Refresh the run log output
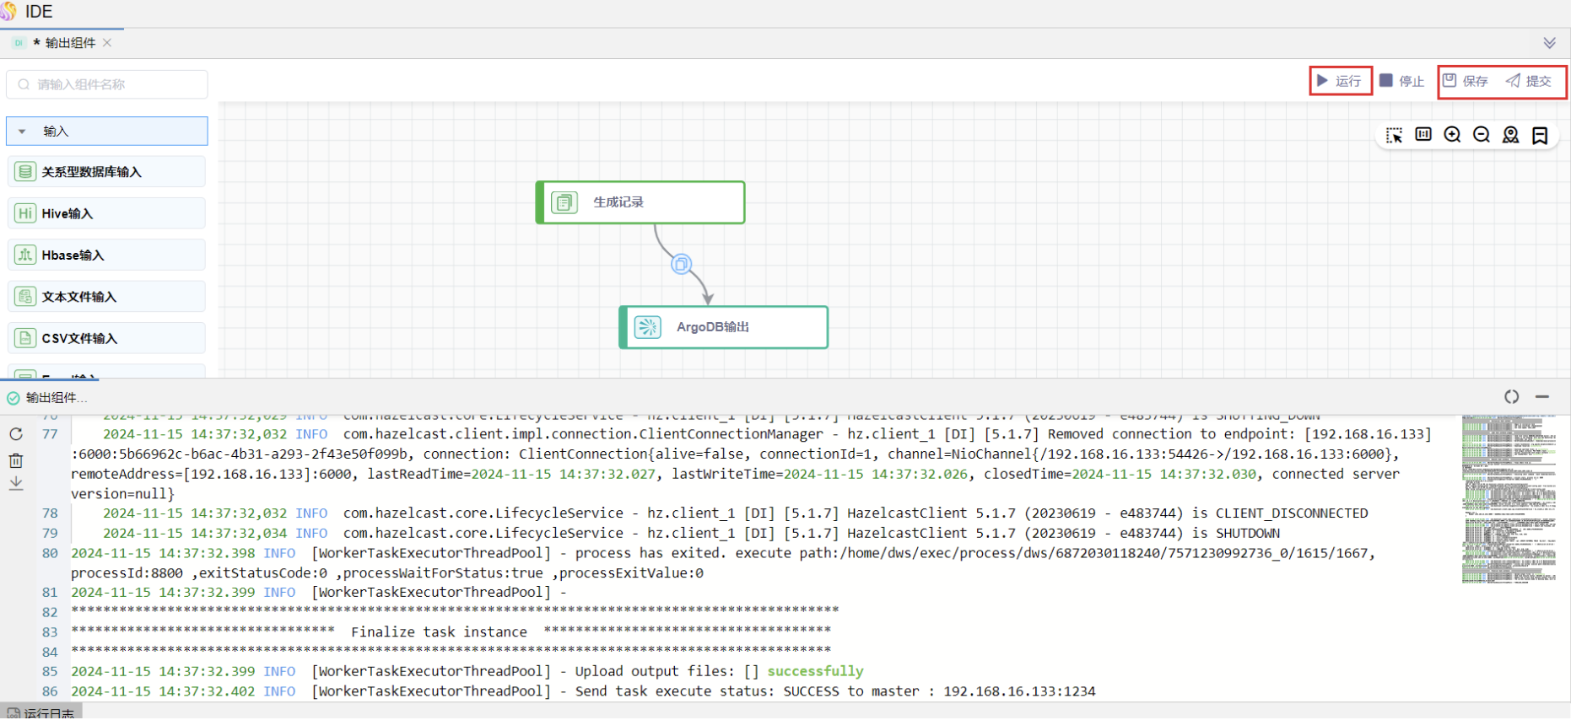1571x720 pixels. pyautogui.click(x=16, y=434)
